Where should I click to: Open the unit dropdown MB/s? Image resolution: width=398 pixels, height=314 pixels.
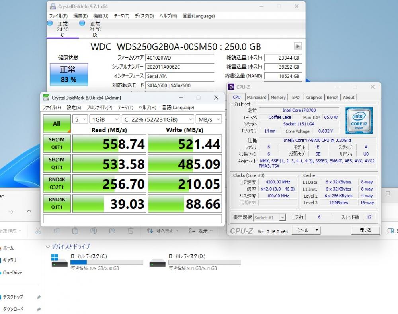pyautogui.click(x=209, y=119)
